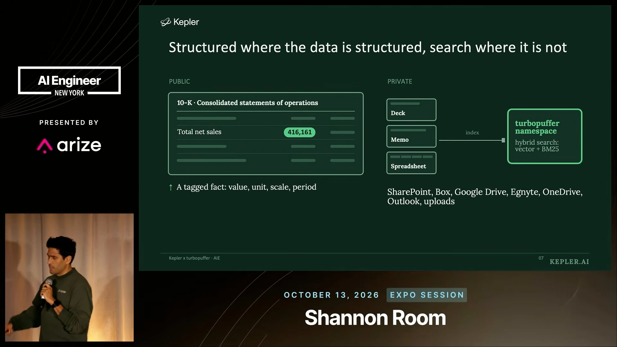Click the tagged fact caption text
Image resolution: width=617 pixels, height=347 pixels.
[246, 187]
